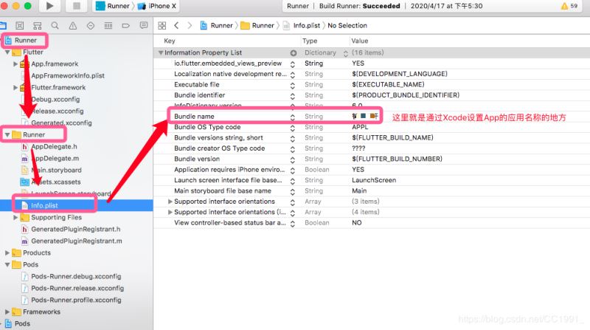Go back with the left chevron
Image resolution: width=590 pixels, height=330 pixels.
(x=176, y=25)
